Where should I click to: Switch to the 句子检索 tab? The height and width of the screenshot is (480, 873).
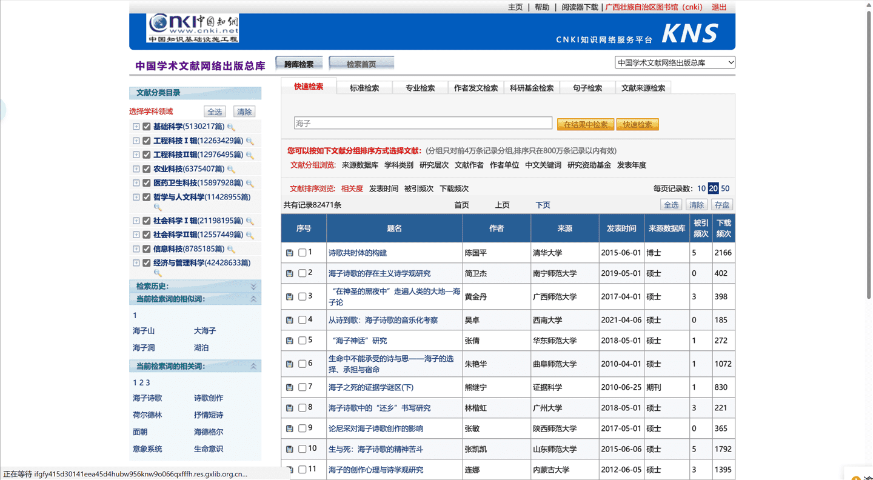tap(587, 88)
